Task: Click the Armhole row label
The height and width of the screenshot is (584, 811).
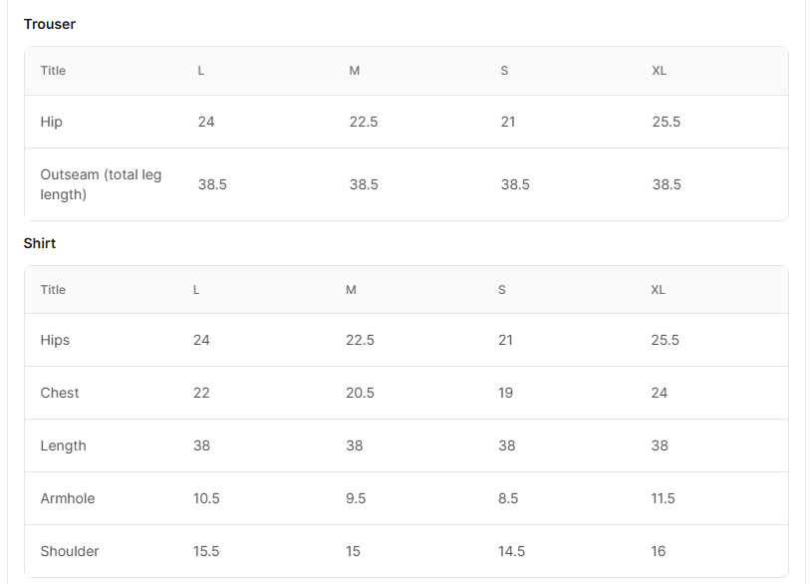Action: pos(68,498)
